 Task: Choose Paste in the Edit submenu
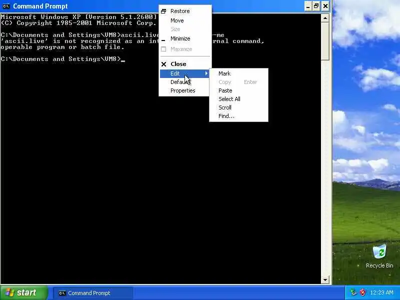tap(238, 91)
